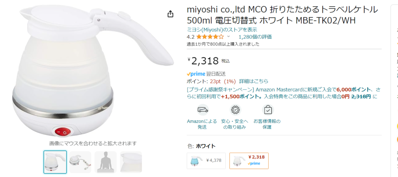Click the star rating icons

coord(210,37)
